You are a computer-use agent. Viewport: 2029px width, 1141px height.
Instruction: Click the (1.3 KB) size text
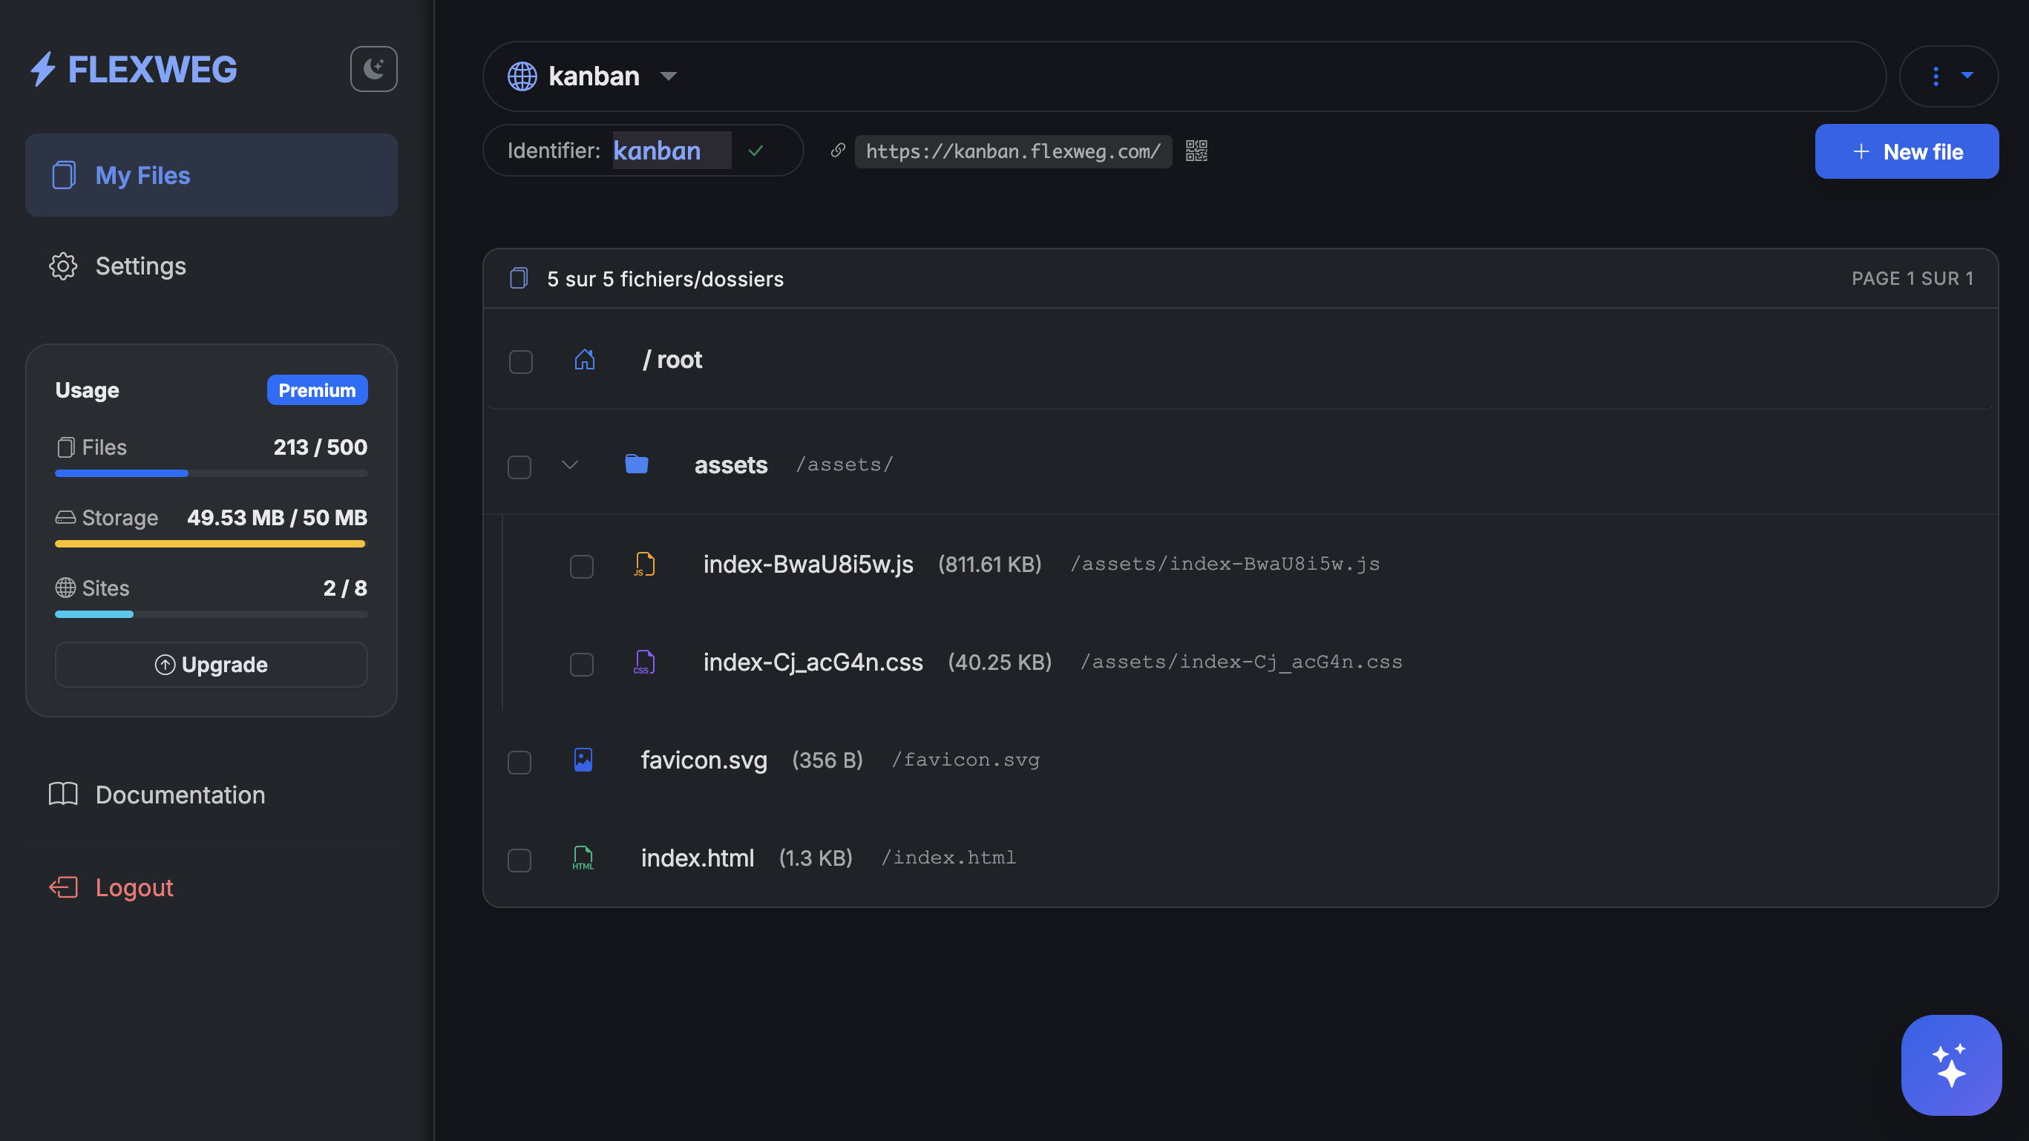(816, 858)
